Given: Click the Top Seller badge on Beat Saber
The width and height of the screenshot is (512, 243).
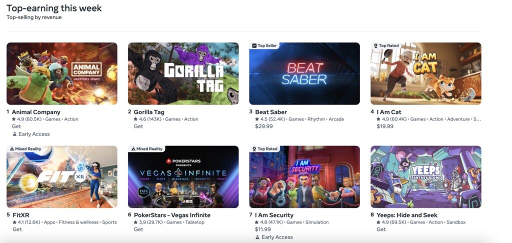Looking at the screenshot, I should click(x=264, y=45).
